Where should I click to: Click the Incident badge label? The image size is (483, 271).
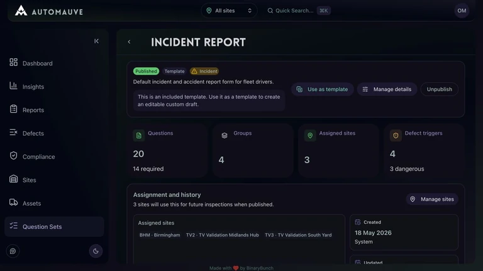click(208, 72)
